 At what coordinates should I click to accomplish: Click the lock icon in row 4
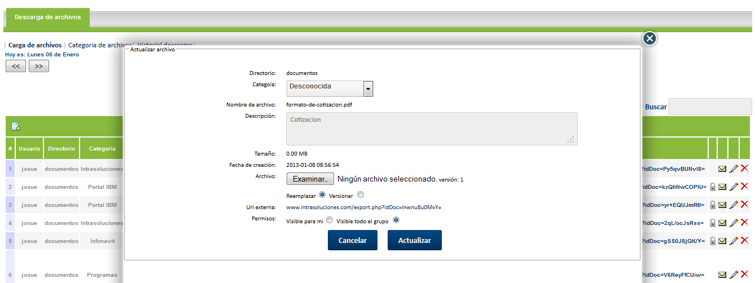[713, 223]
